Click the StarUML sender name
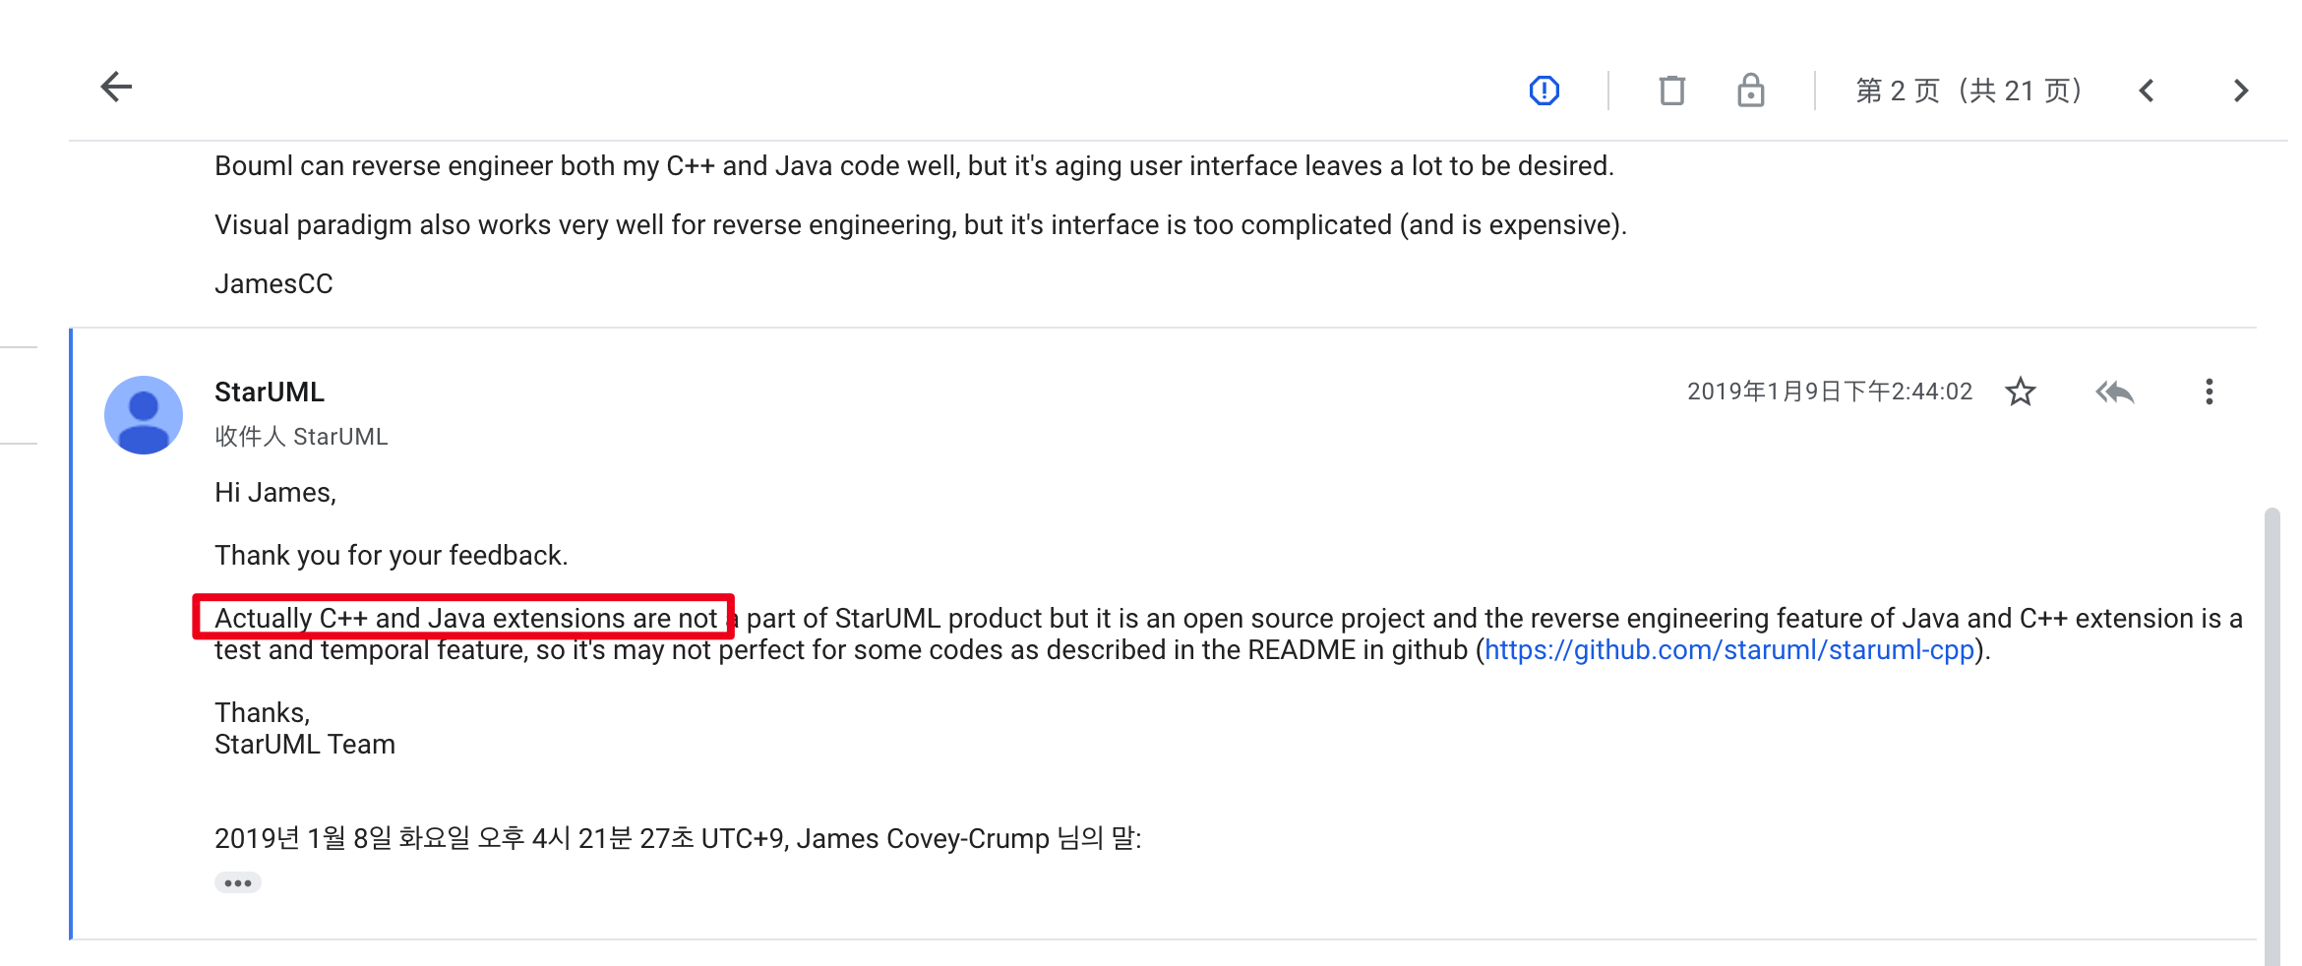 point(270,392)
